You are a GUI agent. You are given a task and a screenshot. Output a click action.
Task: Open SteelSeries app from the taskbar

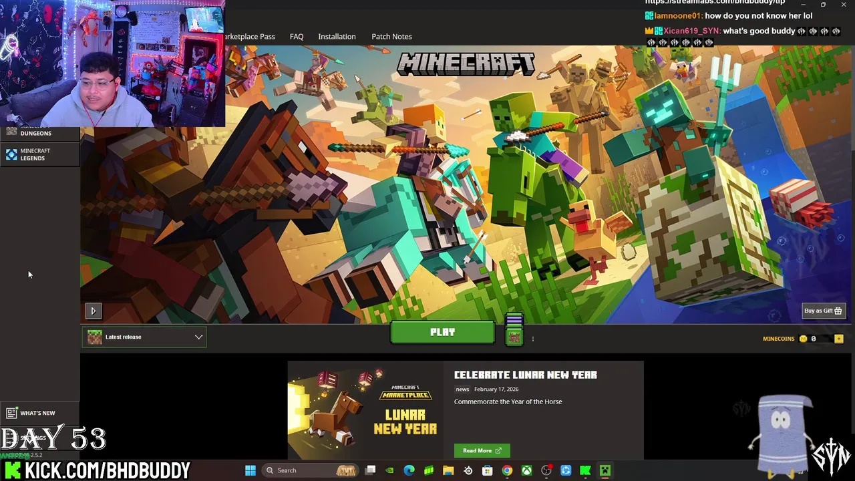468,470
